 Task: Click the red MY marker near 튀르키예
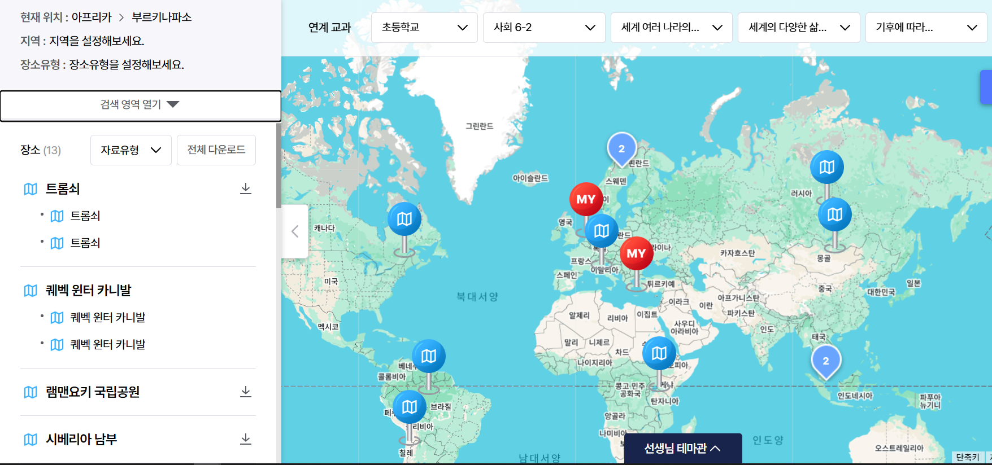click(636, 254)
